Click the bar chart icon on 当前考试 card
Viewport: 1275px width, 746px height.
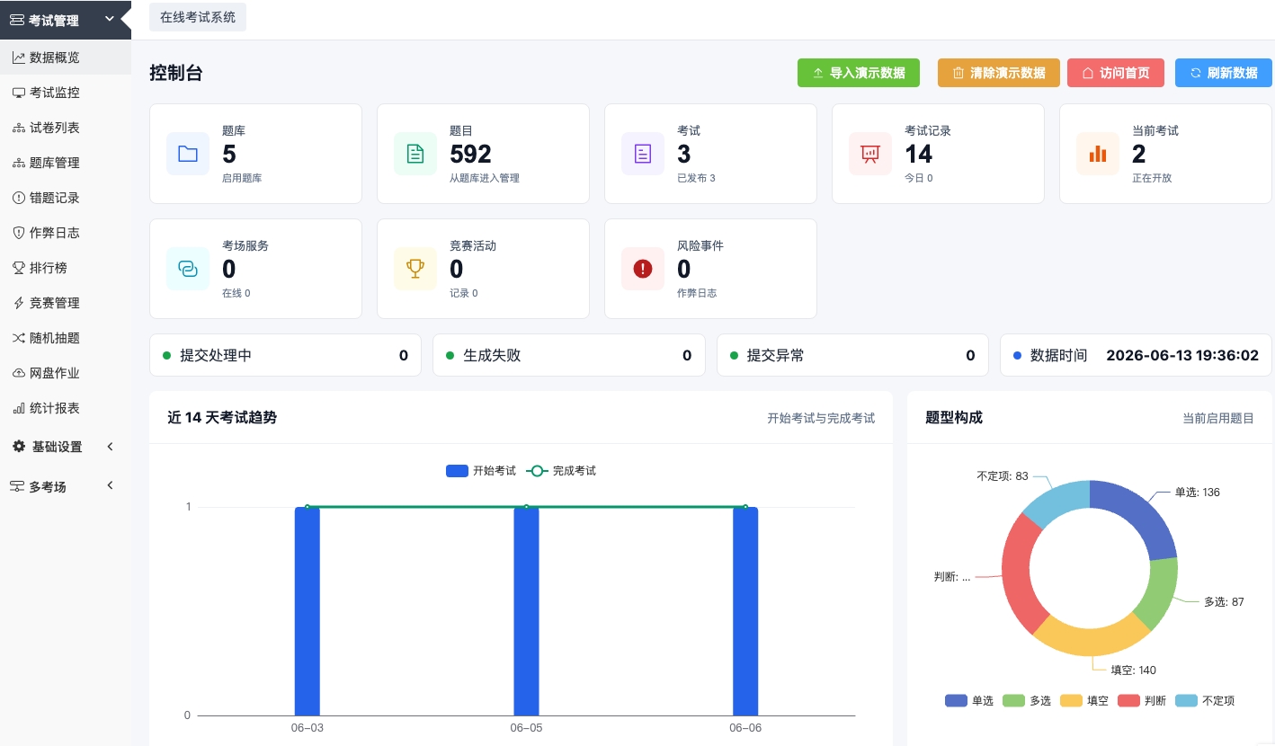tap(1098, 154)
